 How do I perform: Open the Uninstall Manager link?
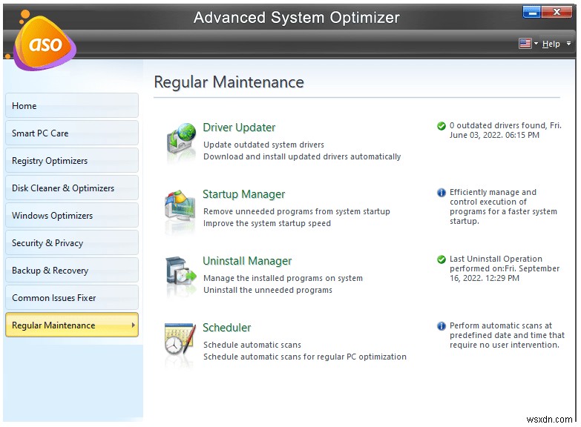coord(247,261)
